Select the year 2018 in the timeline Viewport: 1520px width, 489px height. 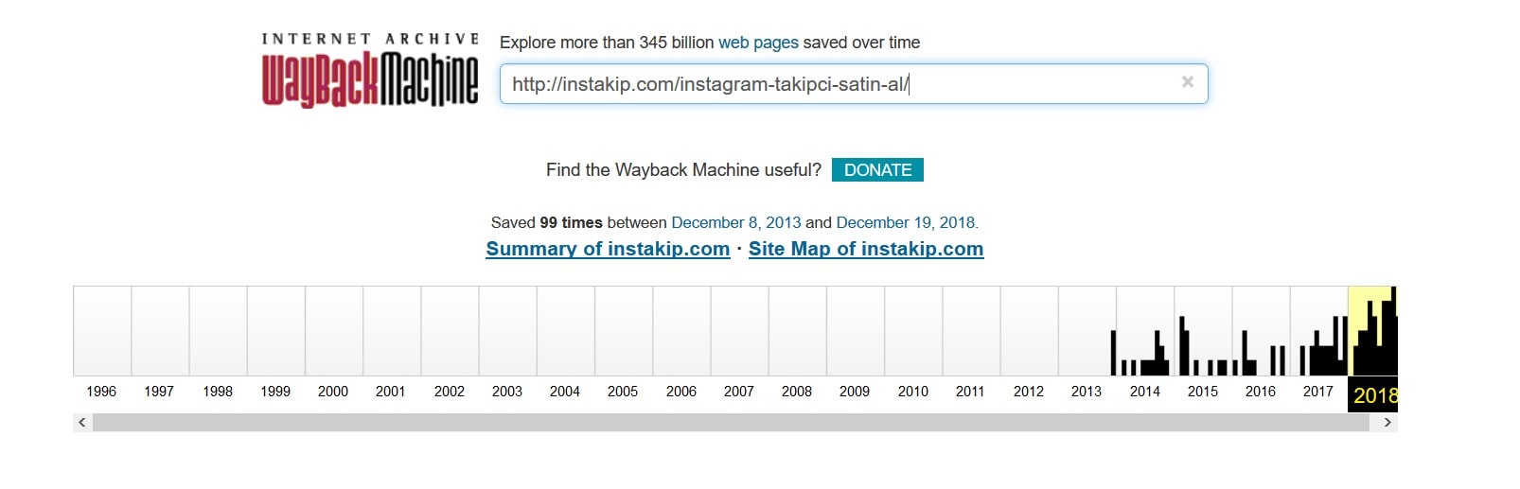pos(1373,395)
